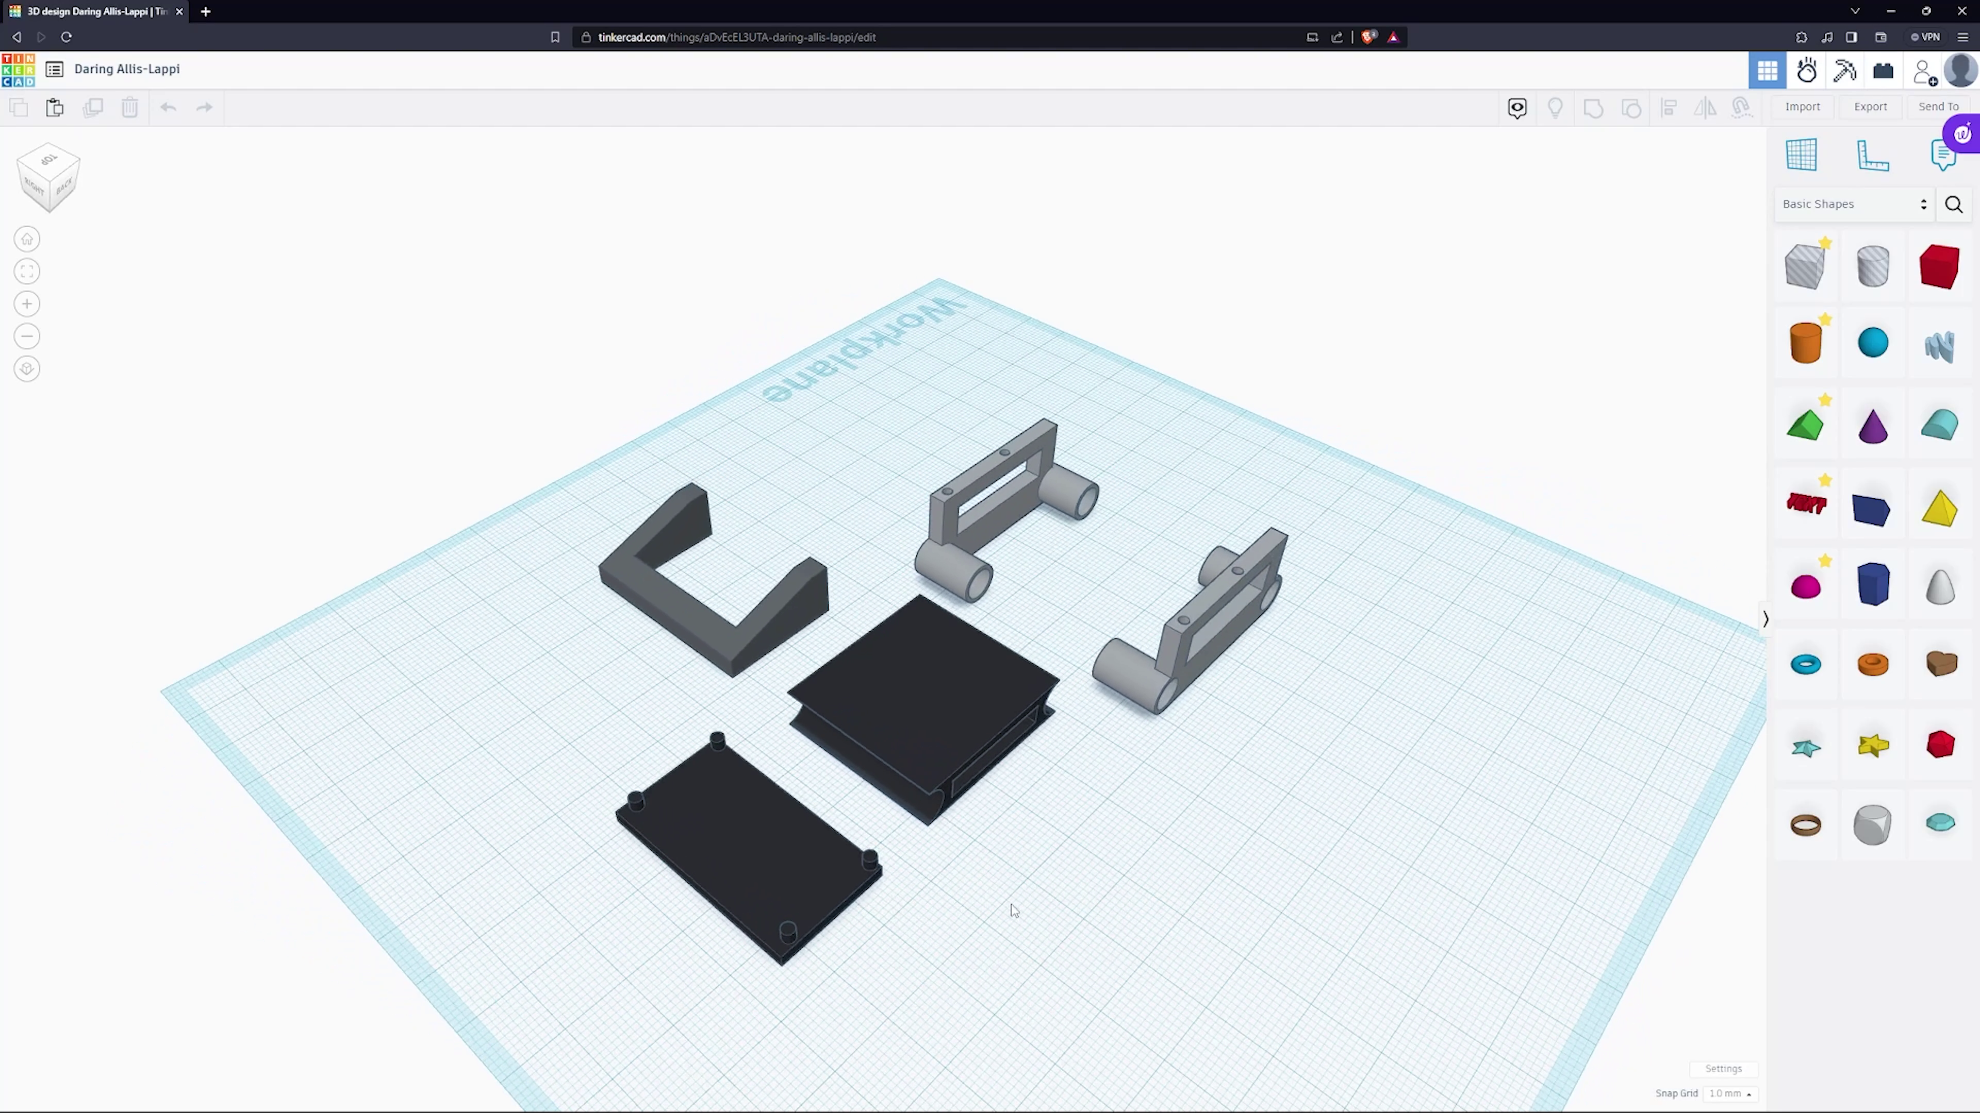Screen dimensions: 1980x1113
Task: Open the Sim Lab icon
Action: click(x=1806, y=71)
